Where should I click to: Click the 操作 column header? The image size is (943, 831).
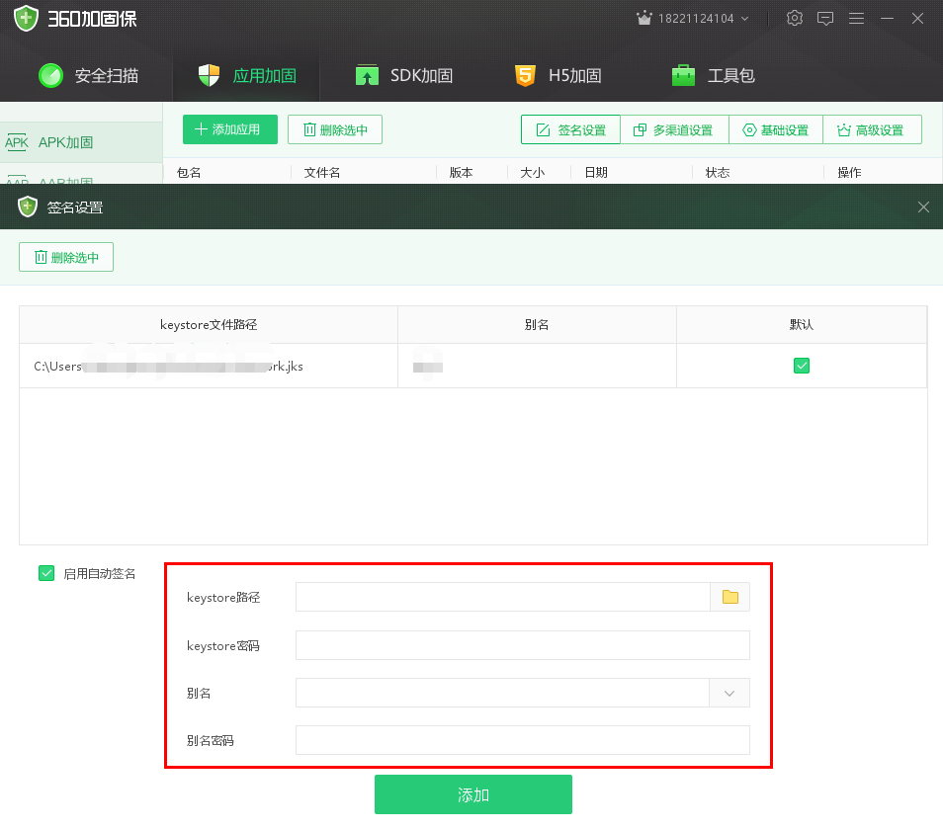tap(849, 173)
